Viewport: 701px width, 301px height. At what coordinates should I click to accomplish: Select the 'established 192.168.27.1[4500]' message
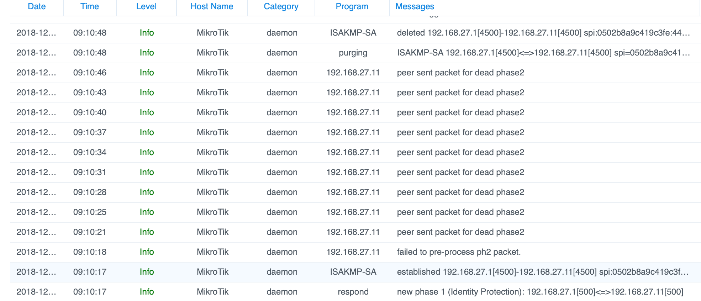543,272
